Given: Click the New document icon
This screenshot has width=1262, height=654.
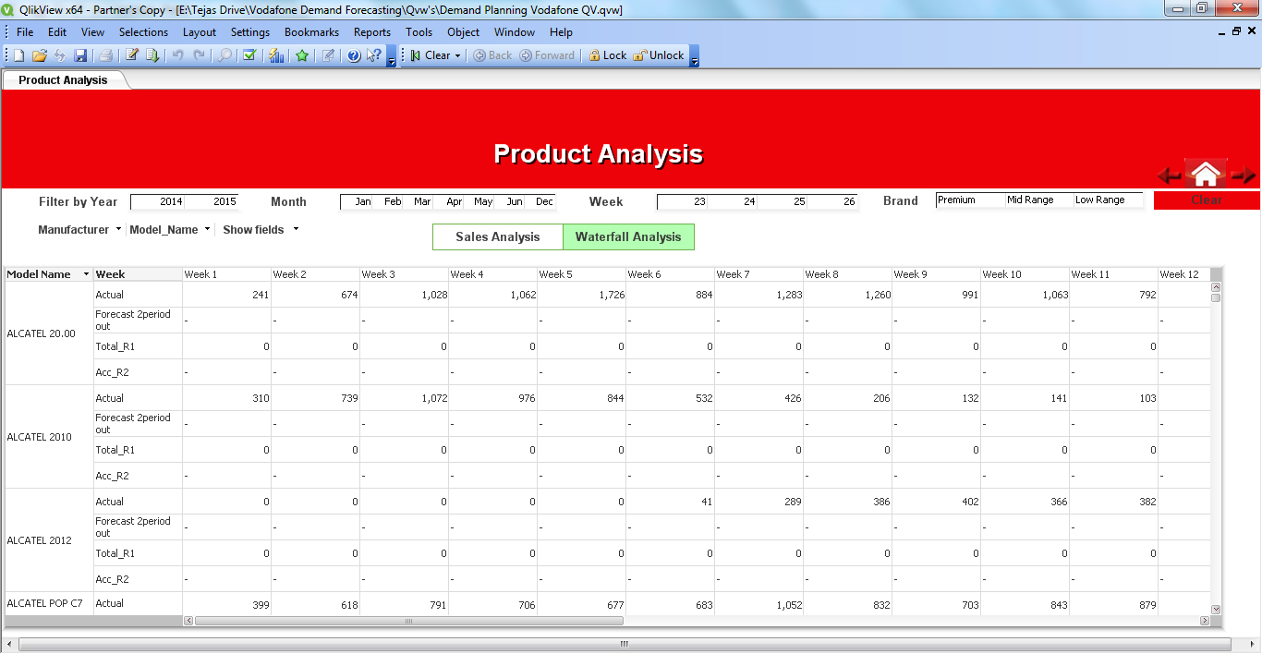Looking at the screenshot, I should 18,55.
